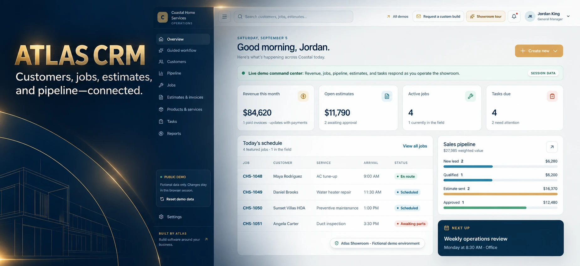Open the Create new dropdown

click(539, 51)
